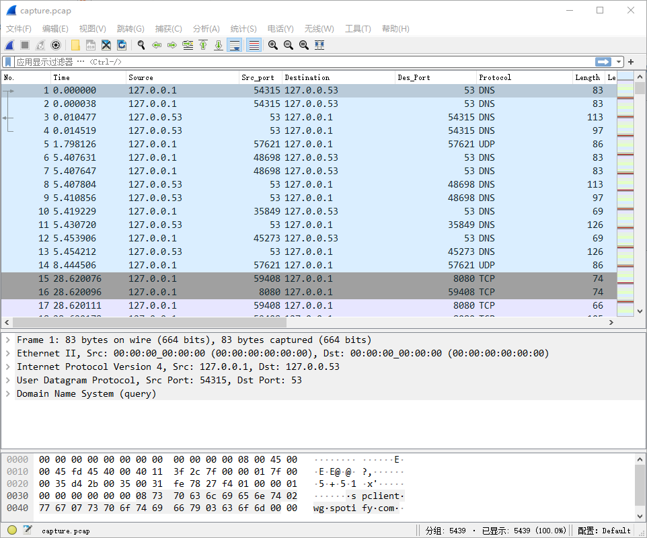Select packet 17 TCP with length 66

309,305
